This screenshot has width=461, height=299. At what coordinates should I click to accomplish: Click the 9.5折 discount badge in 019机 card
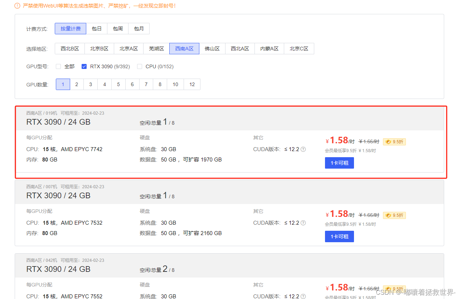pos(394,142)
